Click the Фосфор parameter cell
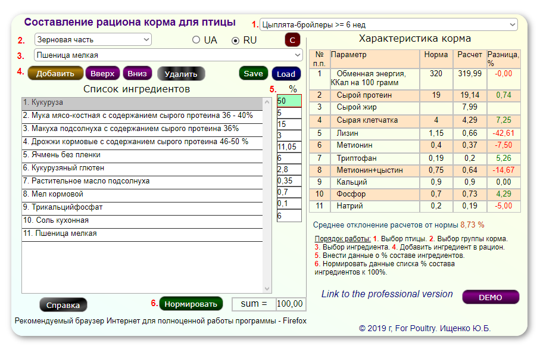Image resolution: width=540 pixels, height=352 pixels. [374, 194]
